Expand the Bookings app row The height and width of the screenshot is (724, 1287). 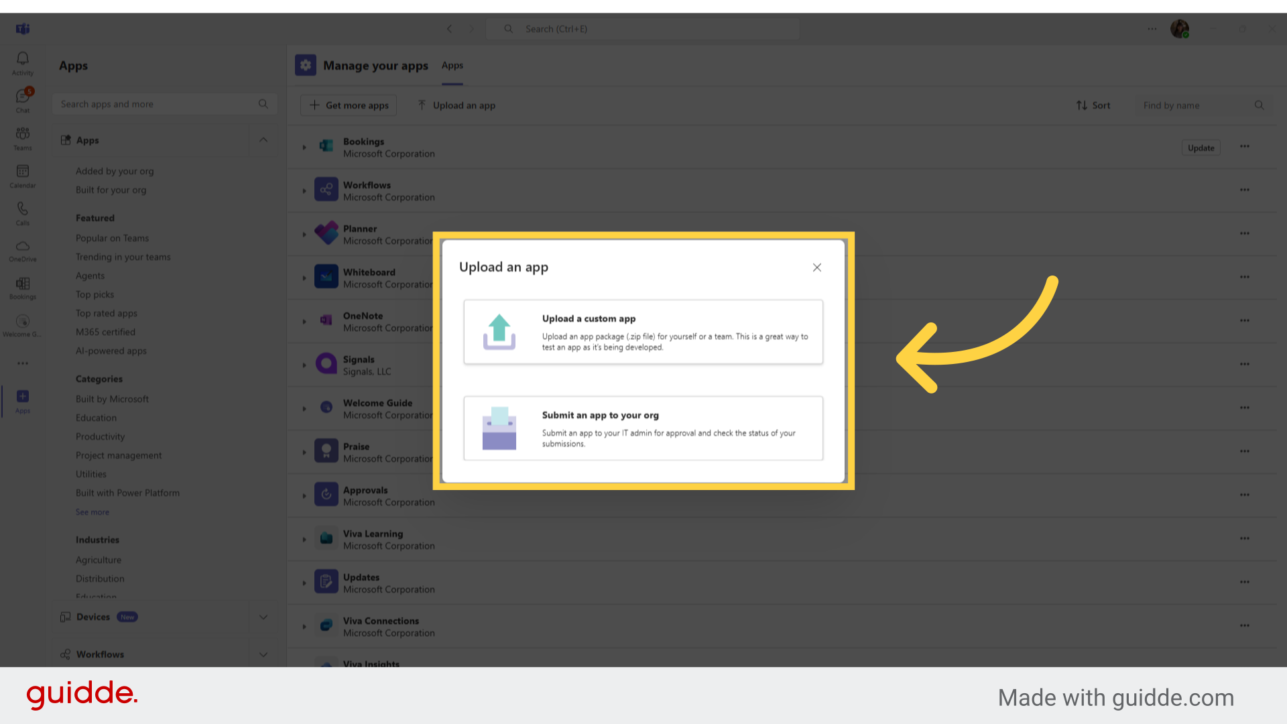[304, 147]
